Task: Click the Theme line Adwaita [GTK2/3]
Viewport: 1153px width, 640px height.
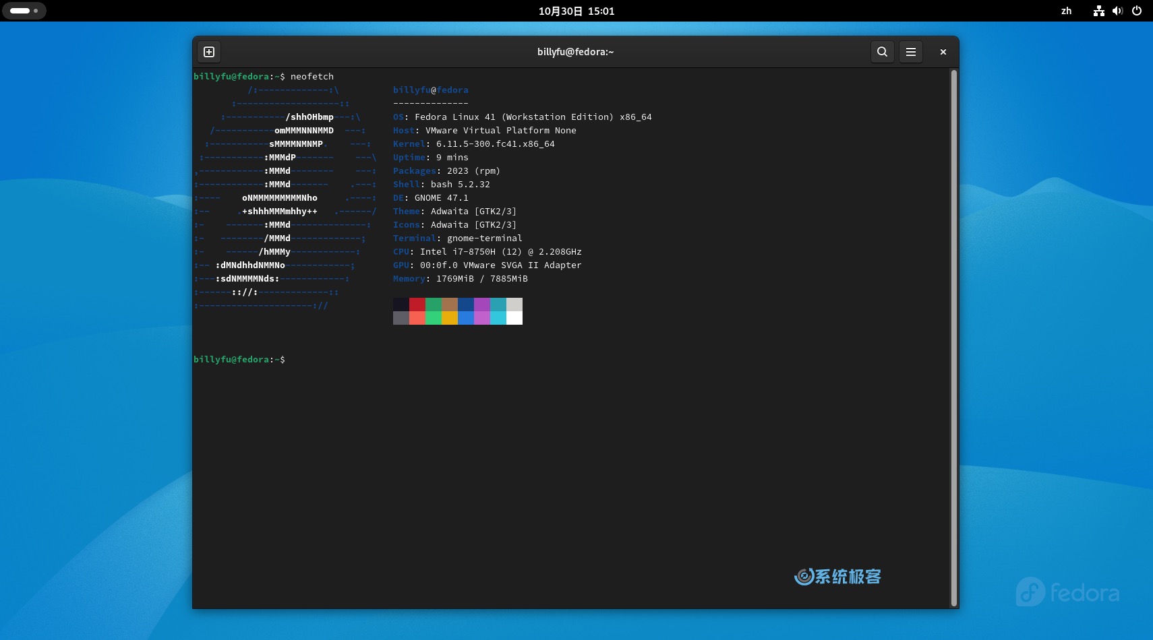Action: click(455, 212)
